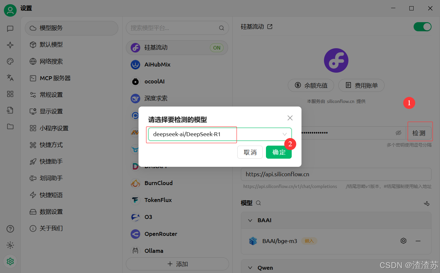The image size is (440, 273).
Task: Open the mini apps grid sidebar icon
Action: [x=10, y=94]
